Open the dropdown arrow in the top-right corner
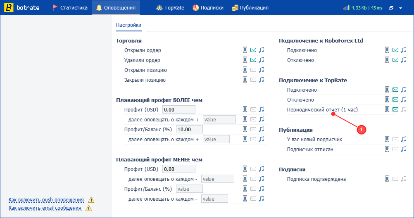 pos(400,8)
